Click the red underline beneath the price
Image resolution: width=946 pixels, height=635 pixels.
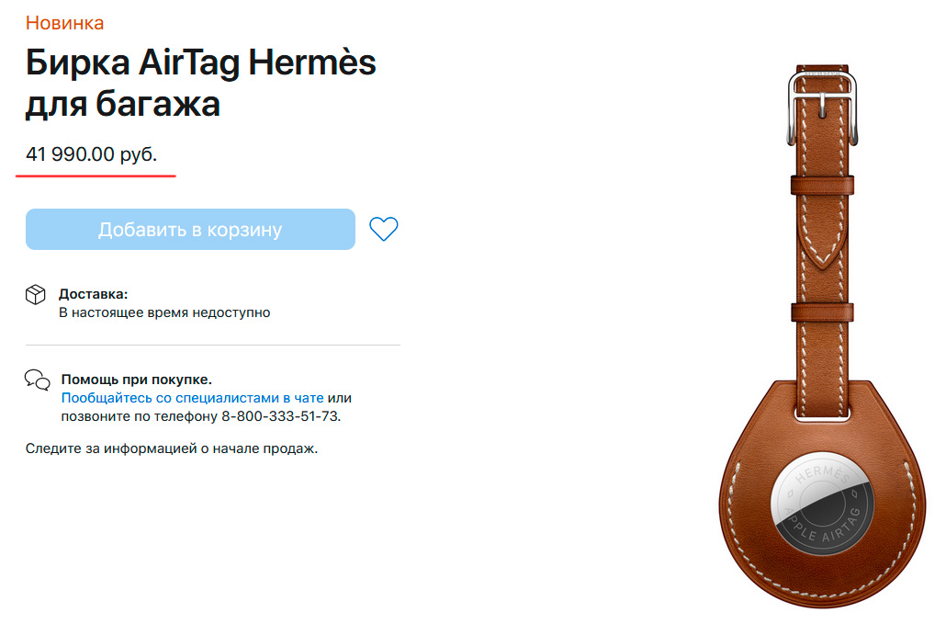point(96,176)
